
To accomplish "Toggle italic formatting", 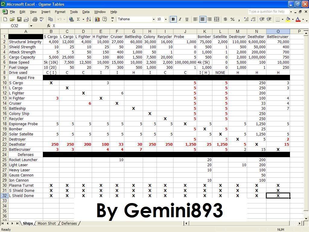I will tap(180, 19).
